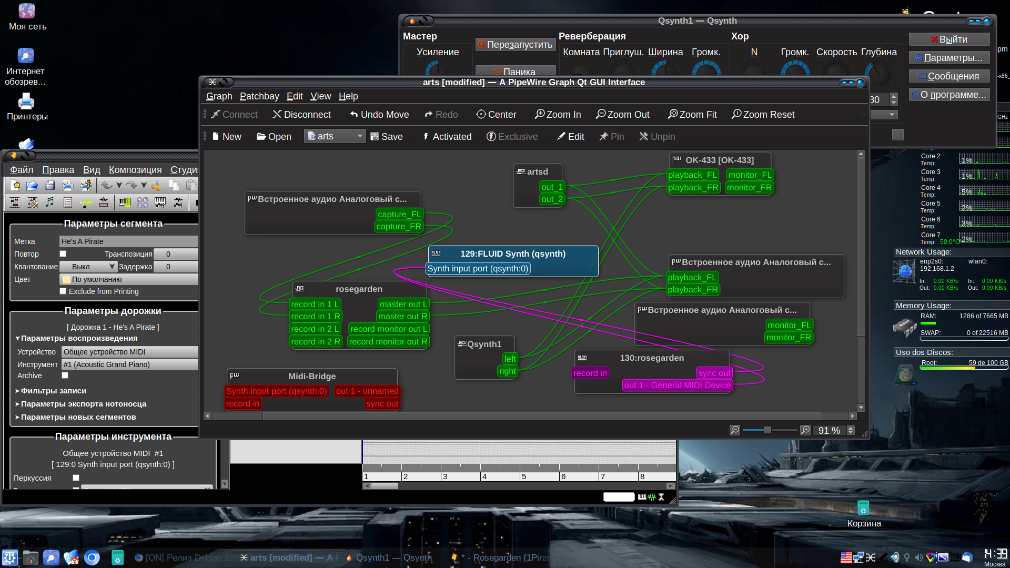Open the event list editor icon
This screenshot has height=568, width=1010.
(x=68, y=202)
